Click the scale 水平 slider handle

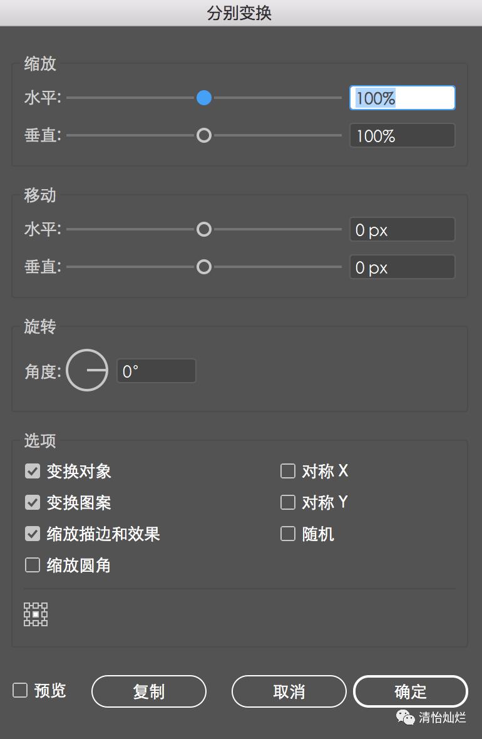point(204,98)
